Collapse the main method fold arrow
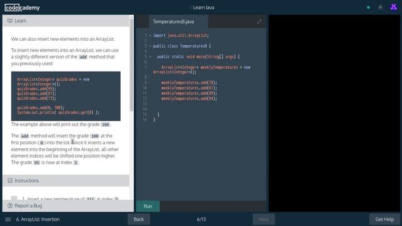The height and width of the screenshot is (226, 402). coord(150,56)
